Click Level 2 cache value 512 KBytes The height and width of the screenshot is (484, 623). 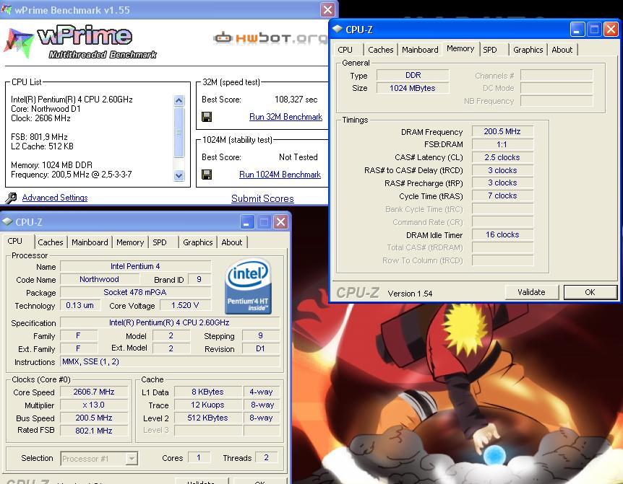pyautogui.click(x=208, y=418)
